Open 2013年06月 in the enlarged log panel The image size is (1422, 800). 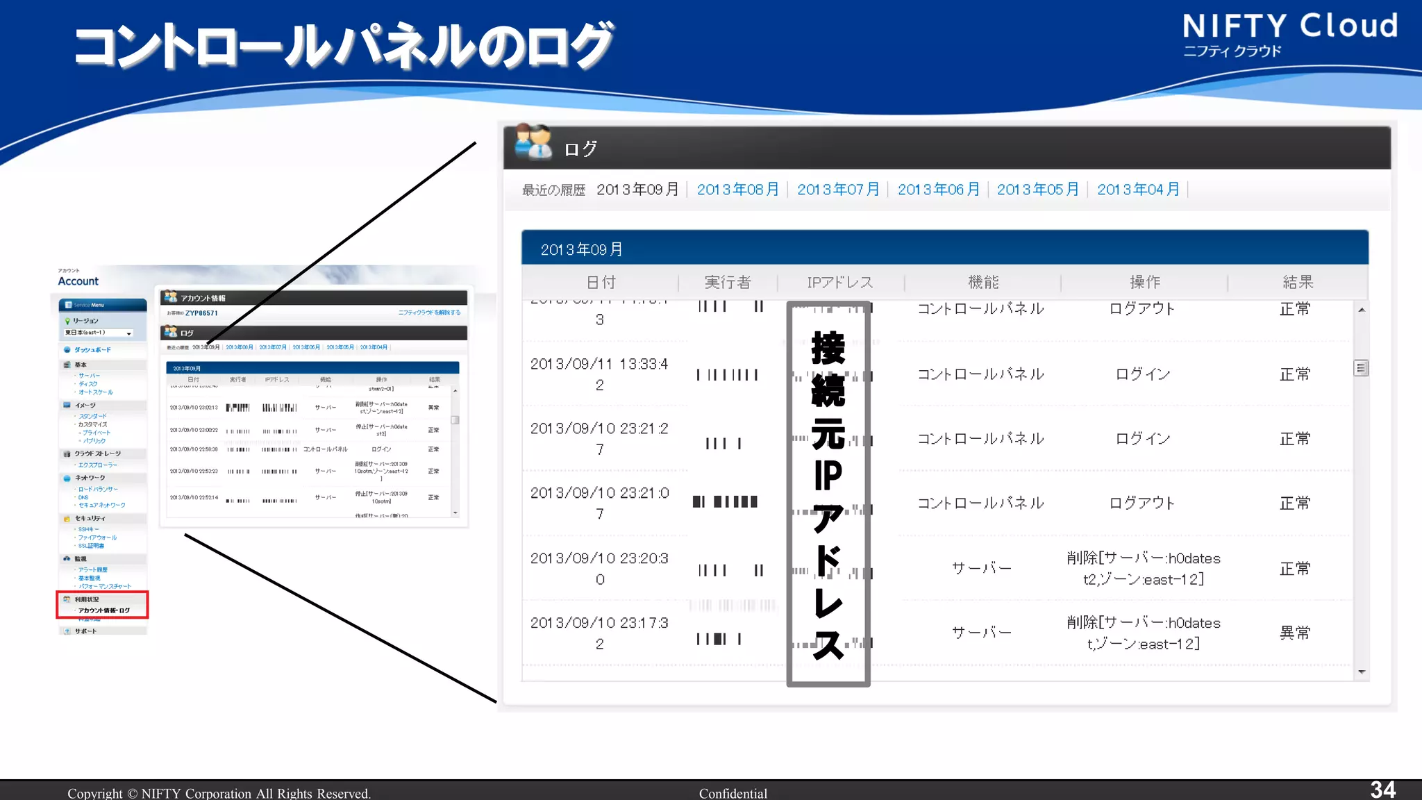pos(938,190)
